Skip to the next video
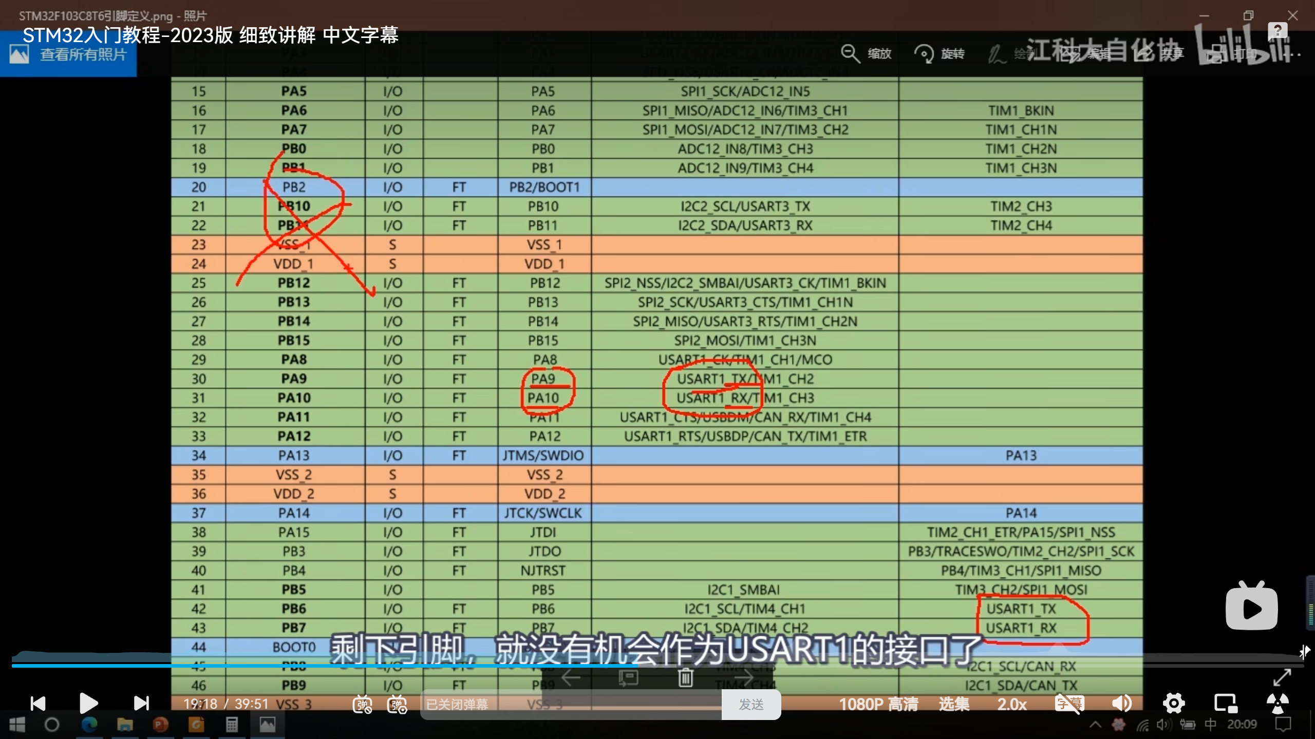Screen dimensions: 1315x739 tap(141, 703)
